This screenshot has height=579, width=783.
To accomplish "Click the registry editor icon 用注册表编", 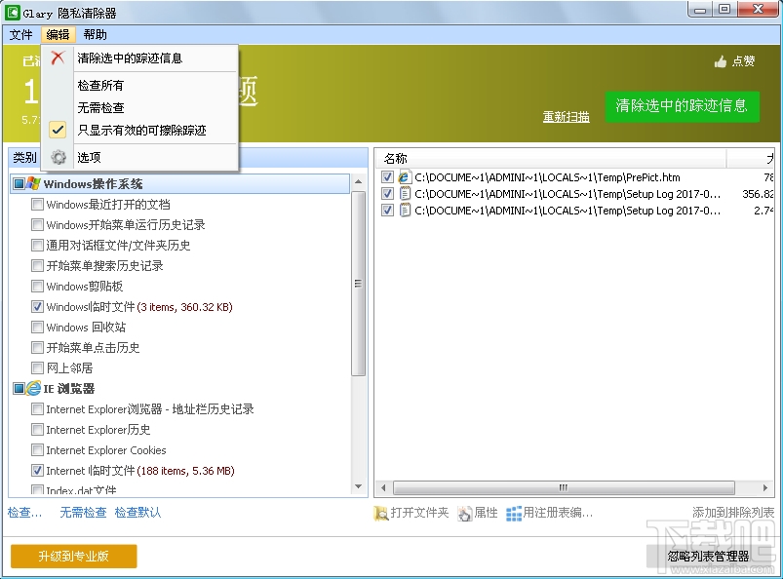I will (513, 513).
